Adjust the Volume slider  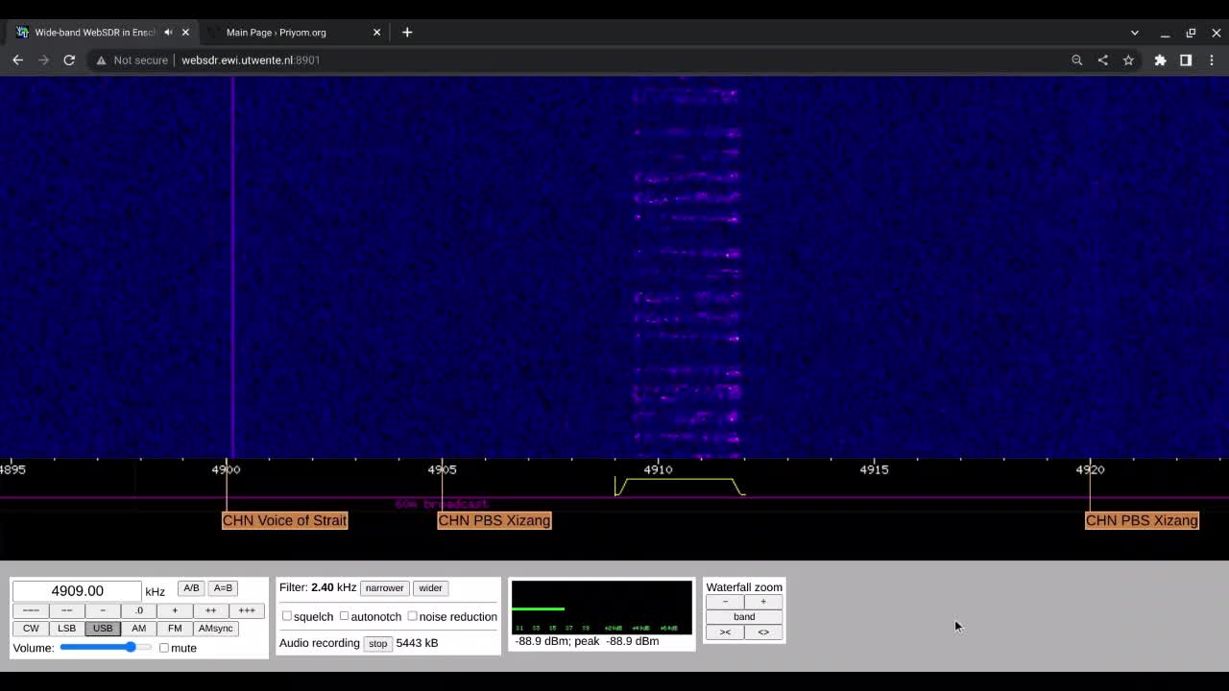(106, 647)
